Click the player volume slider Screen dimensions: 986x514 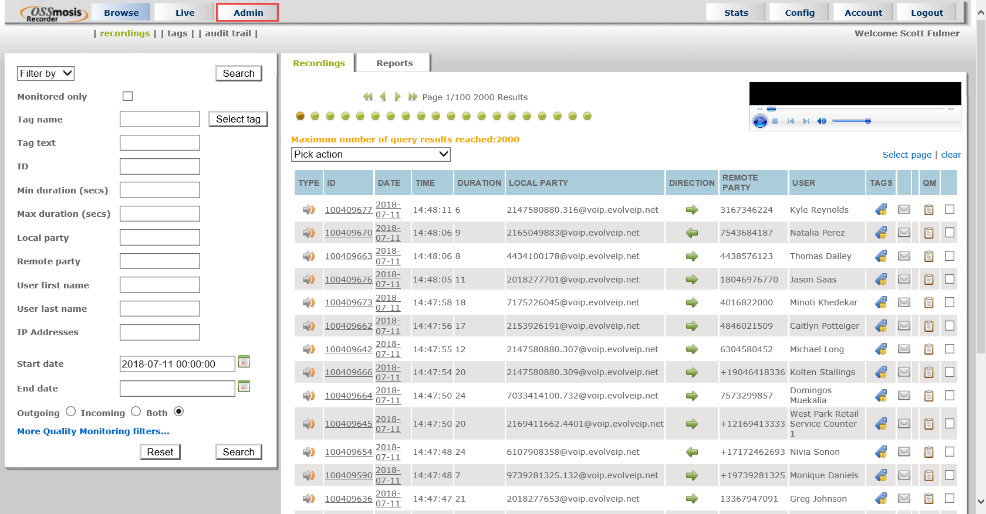851,121
